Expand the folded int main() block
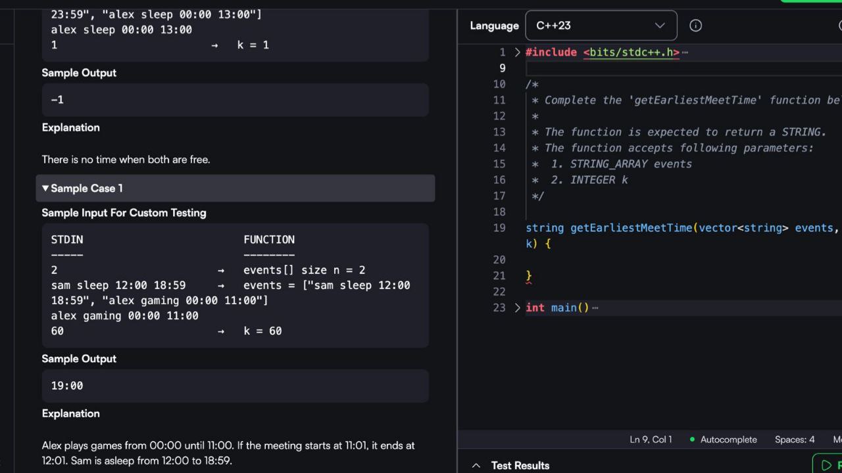Image resolution: width=842 pixels, height=473 pixels. [x=517, y=308]
